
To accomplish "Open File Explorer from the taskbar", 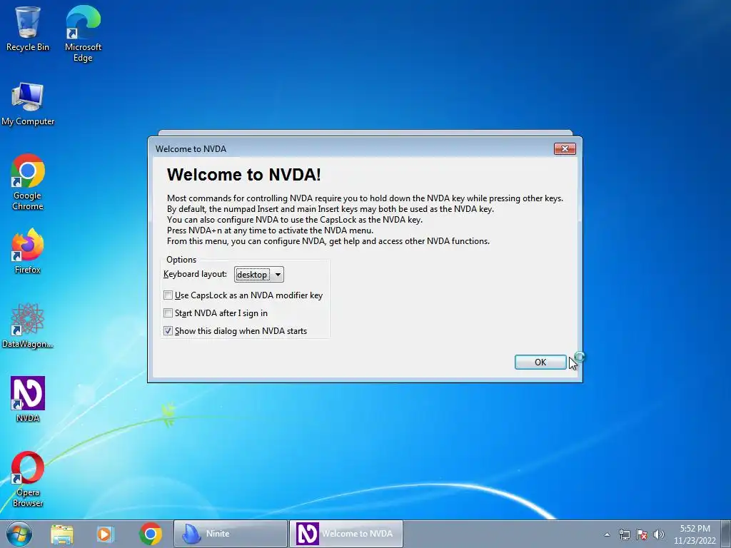I will [62, 534].
